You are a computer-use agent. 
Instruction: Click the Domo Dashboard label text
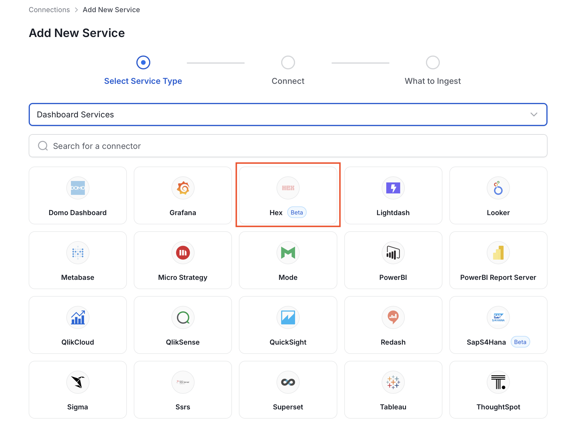(78, 213)
